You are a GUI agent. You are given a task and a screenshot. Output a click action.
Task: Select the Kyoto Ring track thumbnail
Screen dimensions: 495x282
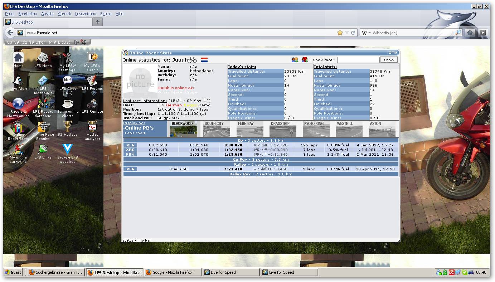tap(316, 129)
